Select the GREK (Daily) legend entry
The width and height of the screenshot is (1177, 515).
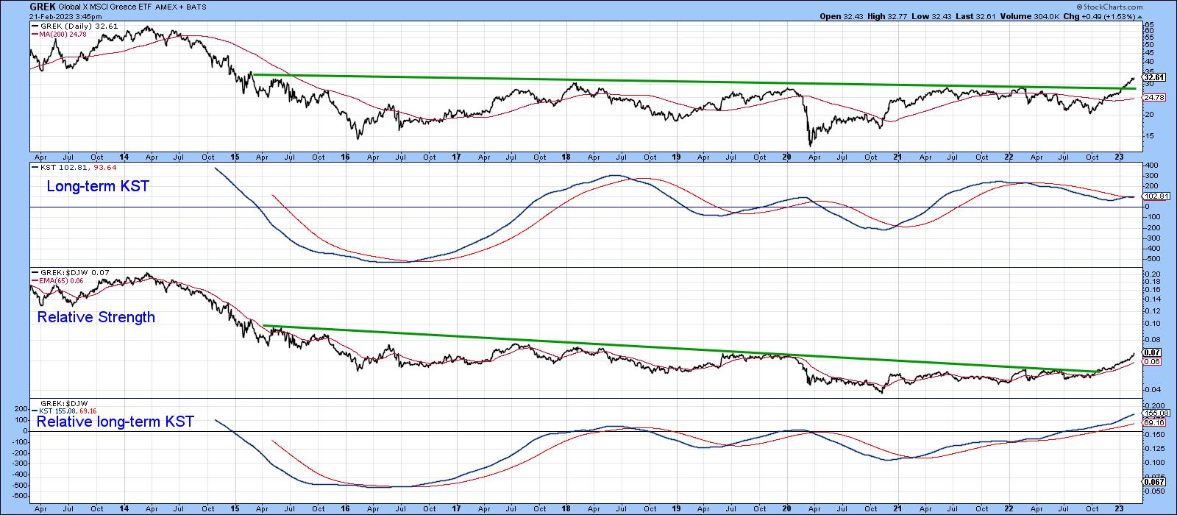(x=74, y=26)
